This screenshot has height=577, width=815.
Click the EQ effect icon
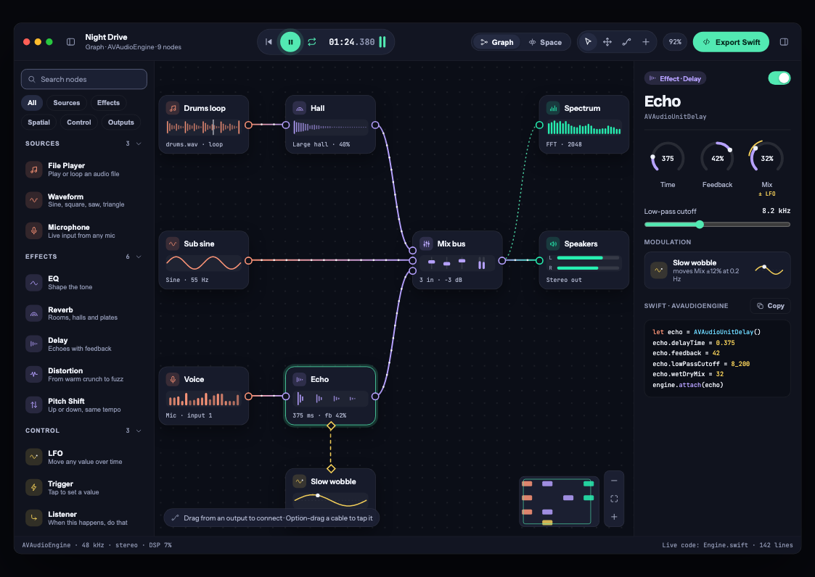[34, 283]
